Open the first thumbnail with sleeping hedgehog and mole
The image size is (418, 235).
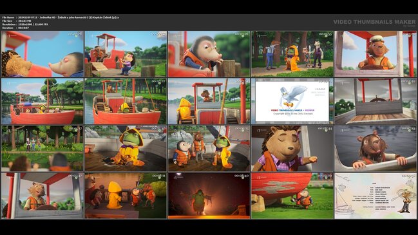(43, 54)
